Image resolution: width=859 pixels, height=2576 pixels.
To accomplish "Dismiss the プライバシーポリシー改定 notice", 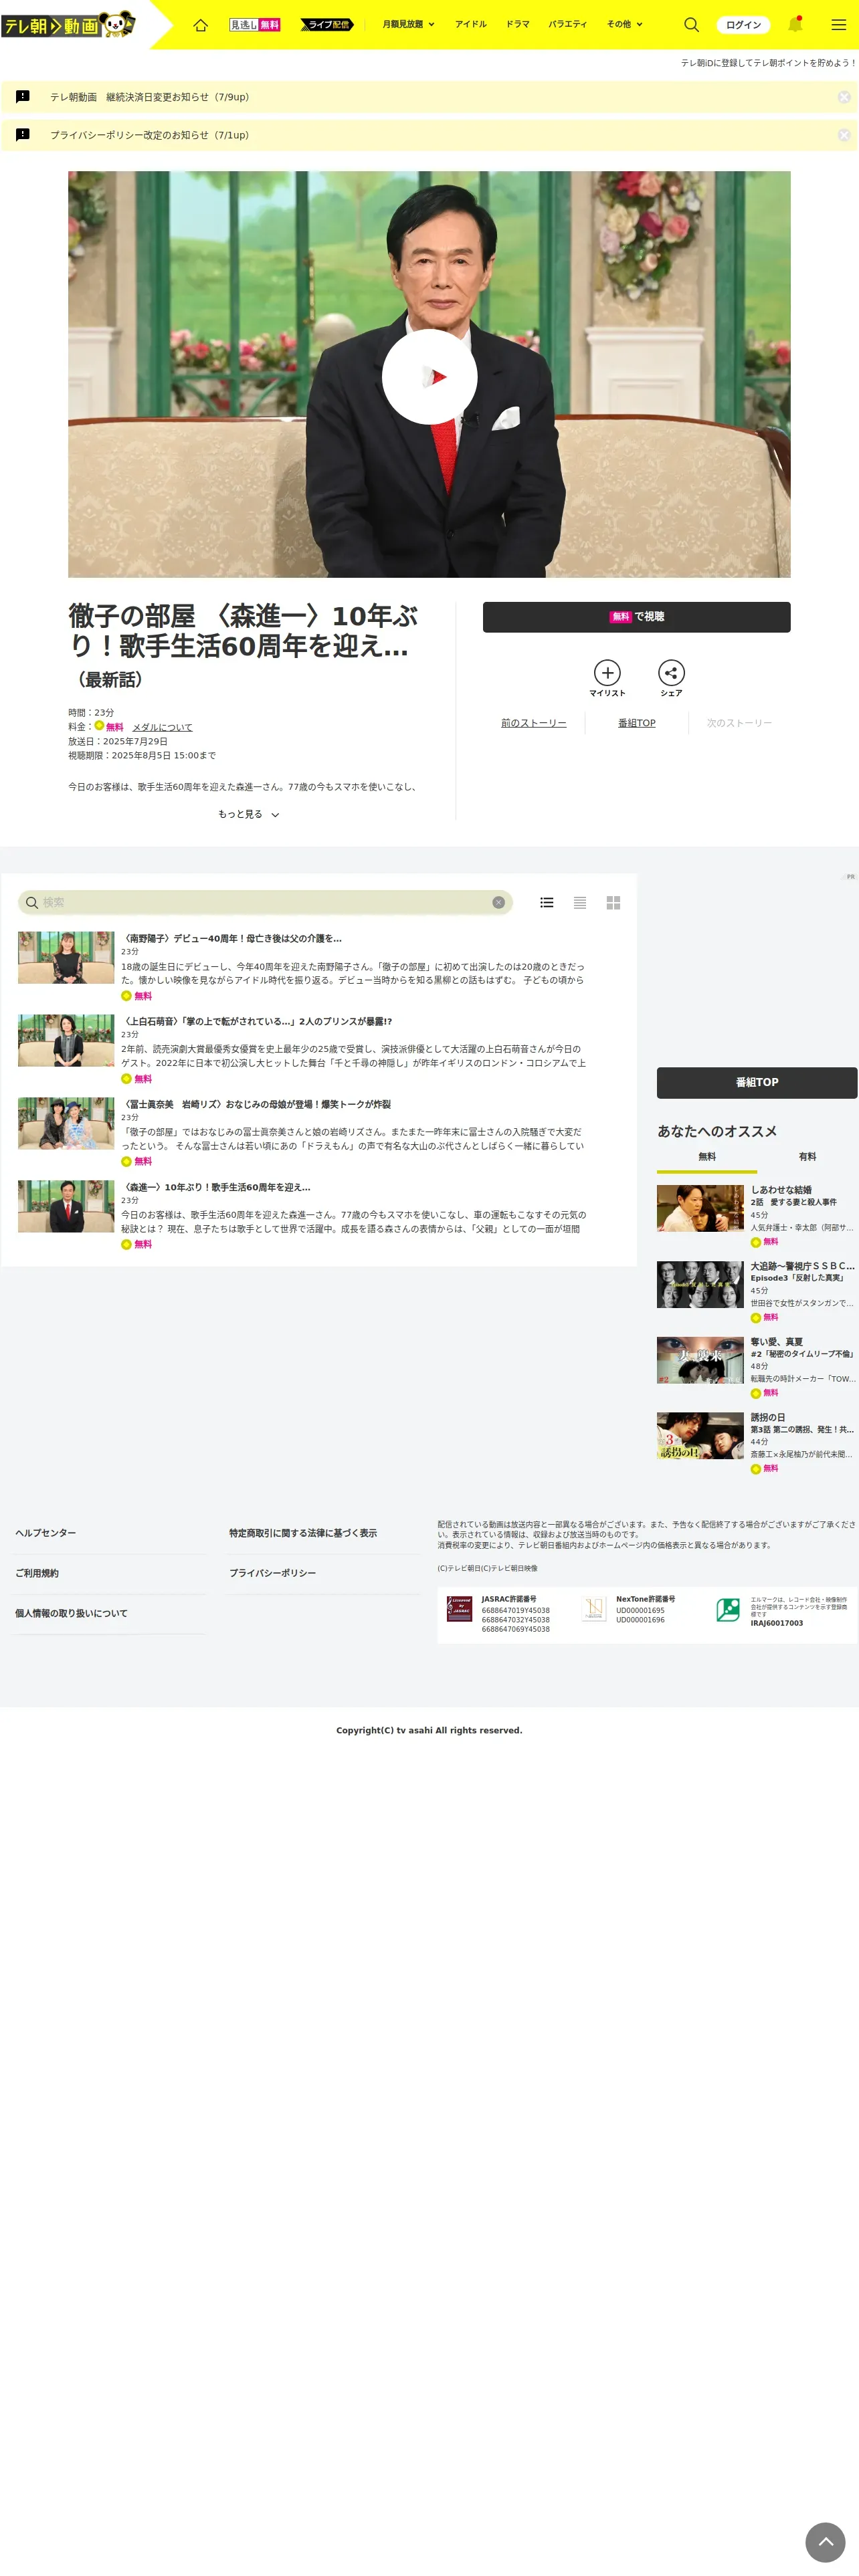I will click(x=844, y=135).
